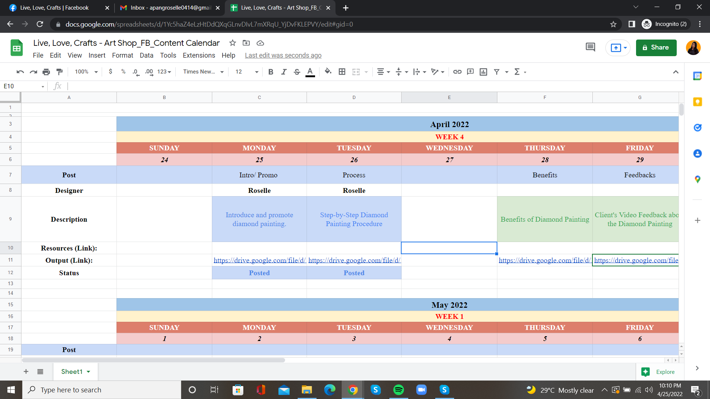Viewport: 710px width, 399px height.
Task: Click the insert link icon
Action: click(x=457, y=72)
